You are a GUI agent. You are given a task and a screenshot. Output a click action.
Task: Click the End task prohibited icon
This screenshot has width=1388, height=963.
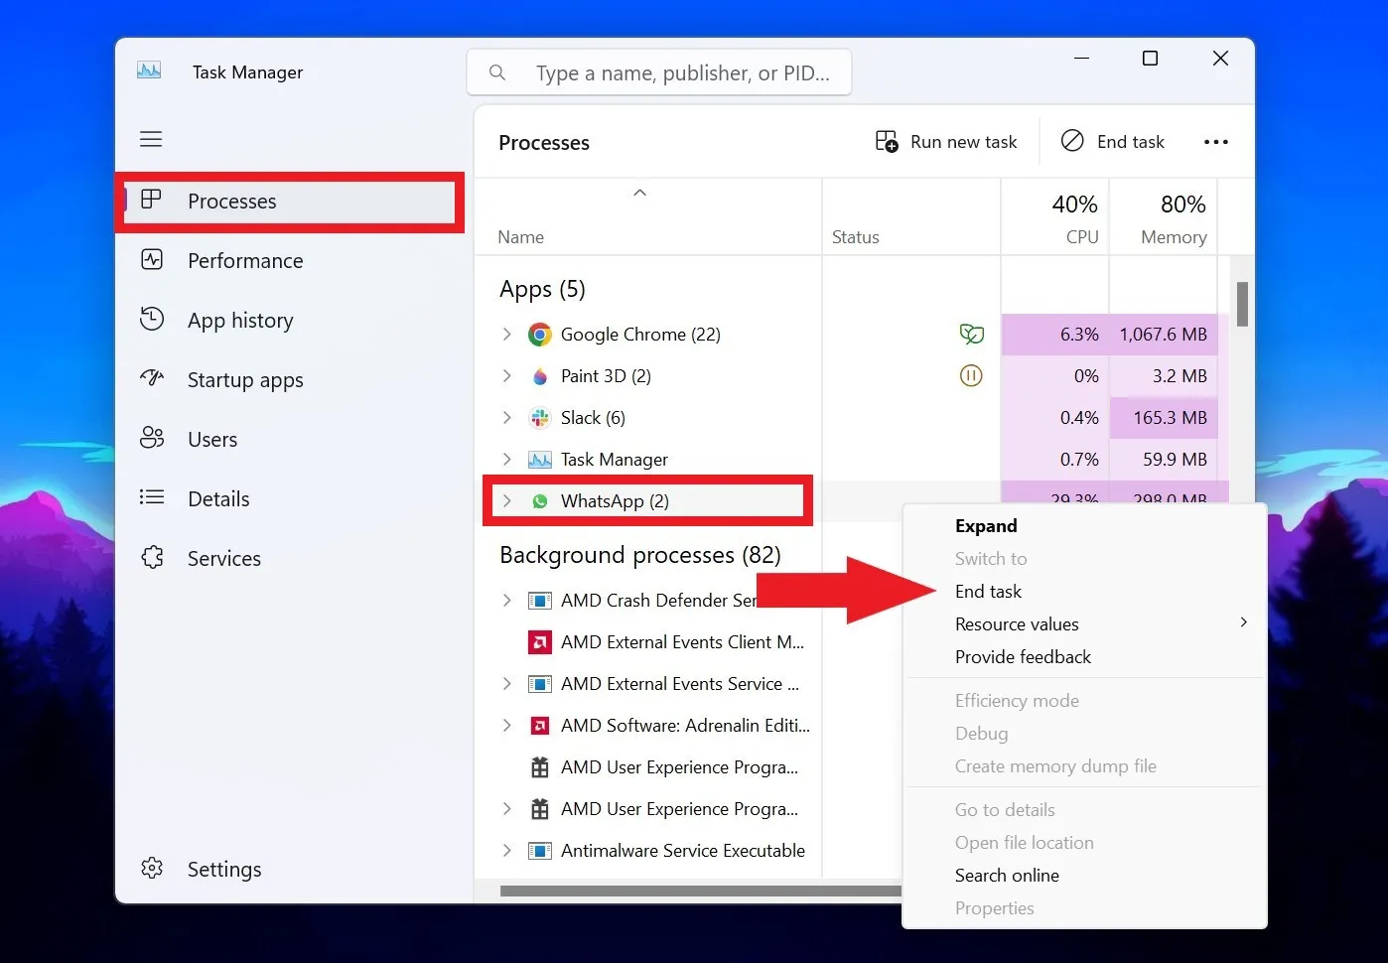pyautogui.click(x=1072, y=141)
